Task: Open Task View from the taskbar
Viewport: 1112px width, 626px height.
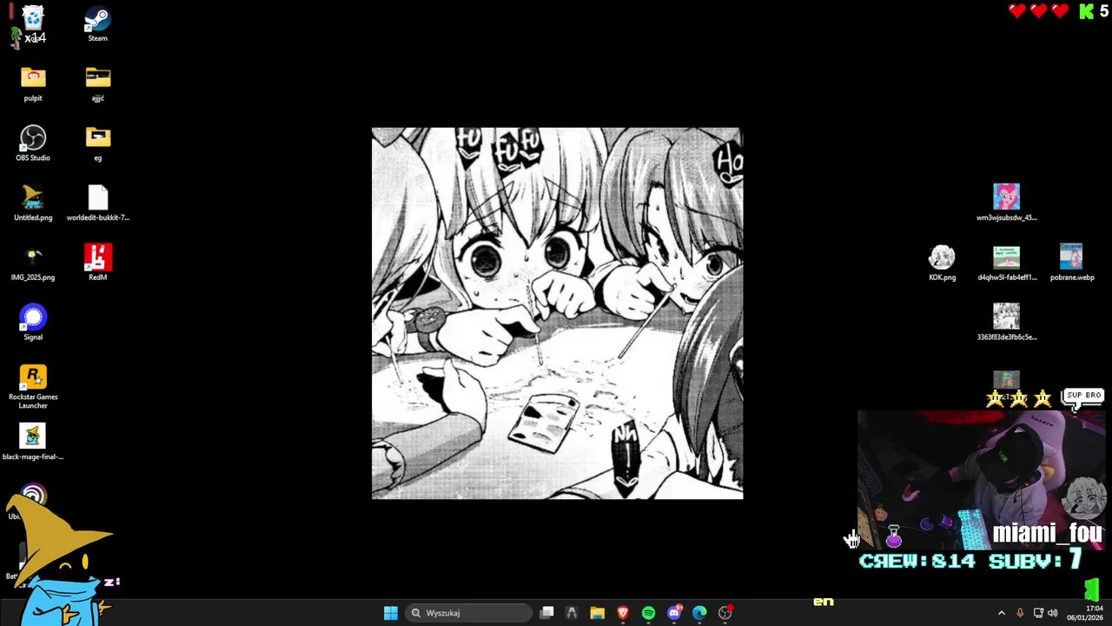Action: (x=546, y=613)
